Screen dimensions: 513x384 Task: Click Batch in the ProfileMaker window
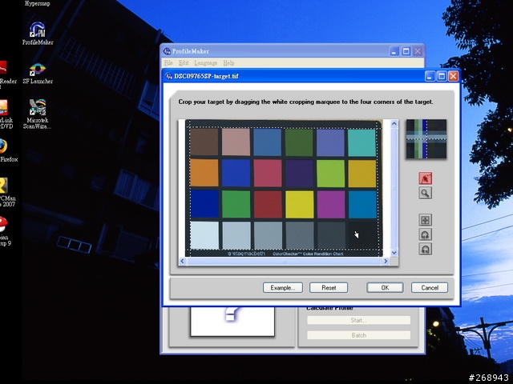[358, 335]
